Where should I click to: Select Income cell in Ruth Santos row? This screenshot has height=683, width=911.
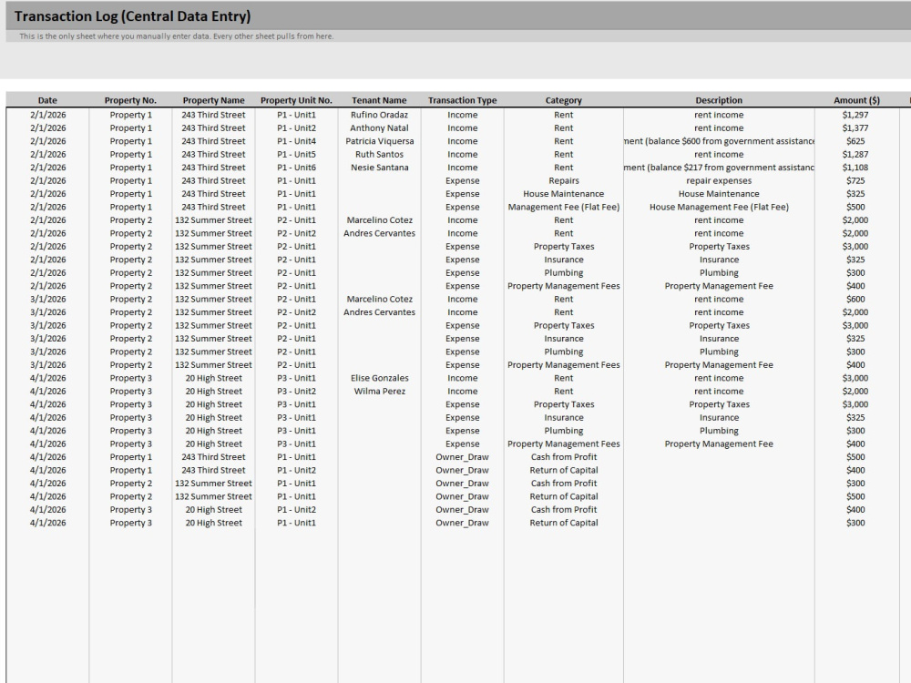click(463, 155)
